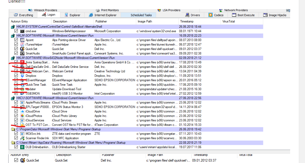This screenshot has height=163, width=305.
Task: Open the Network Providers tab
Action: [233, 10]
